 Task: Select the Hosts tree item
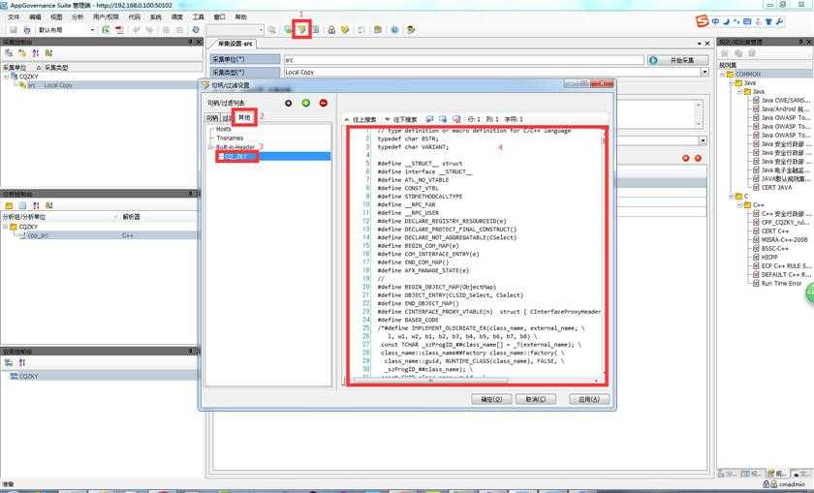[224, 129]
